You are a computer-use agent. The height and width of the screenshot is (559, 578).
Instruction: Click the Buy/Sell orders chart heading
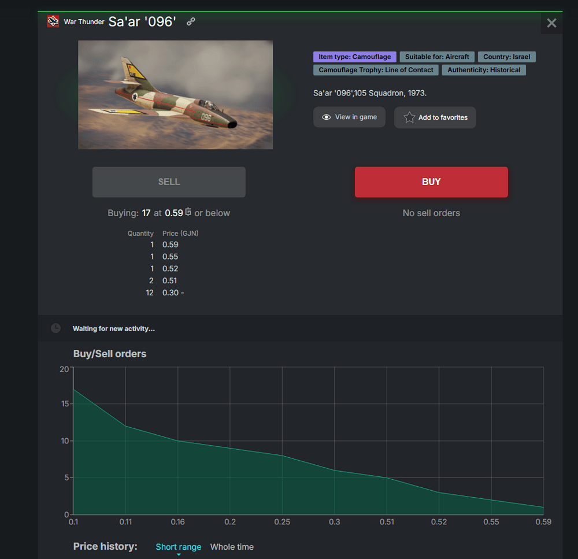[109, 354]
